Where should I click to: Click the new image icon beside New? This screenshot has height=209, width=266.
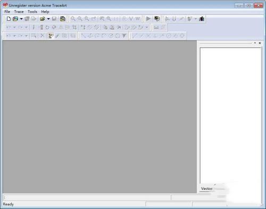pyautogui.click(x=15, y=19)
